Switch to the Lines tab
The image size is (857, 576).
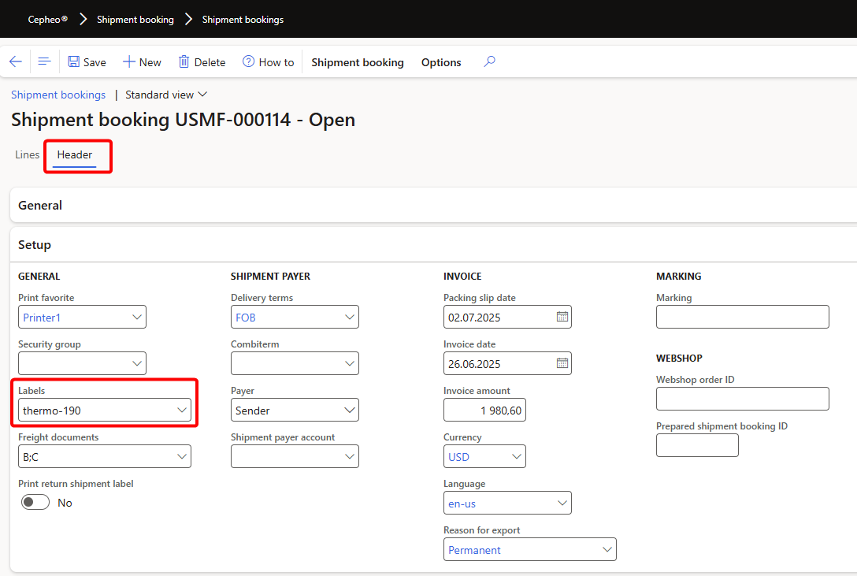(x=27, y=155)
